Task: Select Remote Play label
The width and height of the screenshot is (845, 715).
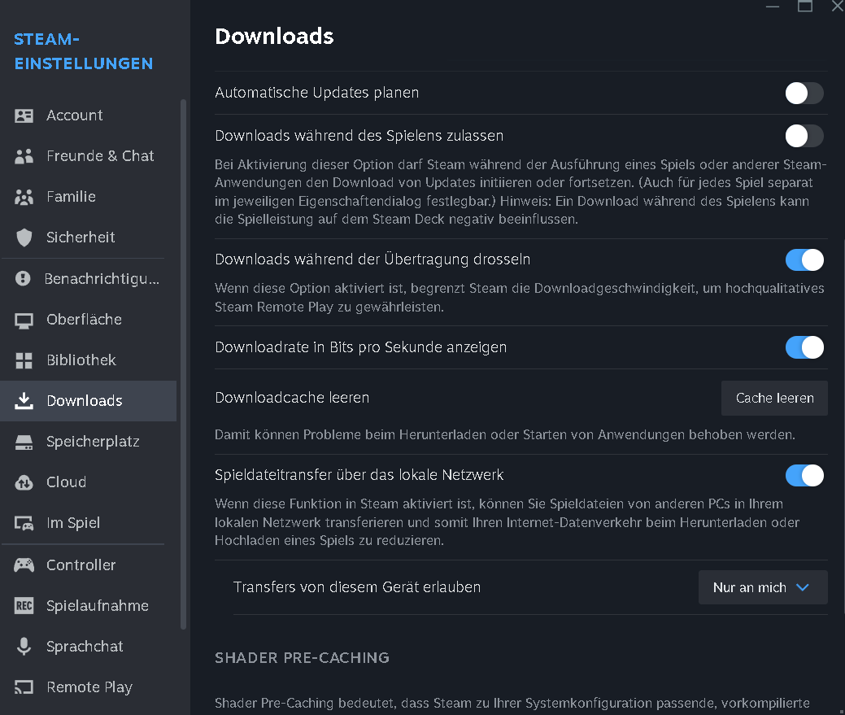Action: point(89,687)
